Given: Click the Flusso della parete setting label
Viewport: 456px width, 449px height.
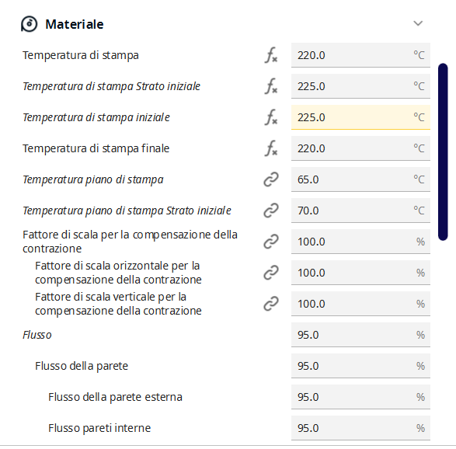Looking at the screenshot, I should 82,366.
